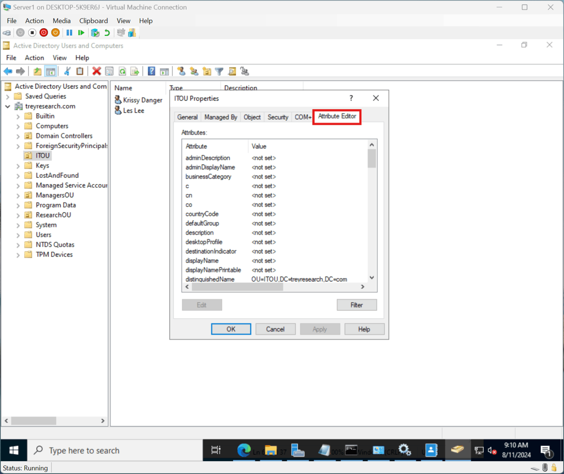Expand the System container

coord(18,225)
